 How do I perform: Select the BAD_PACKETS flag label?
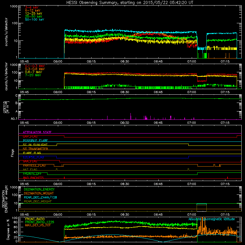[33, 178]
